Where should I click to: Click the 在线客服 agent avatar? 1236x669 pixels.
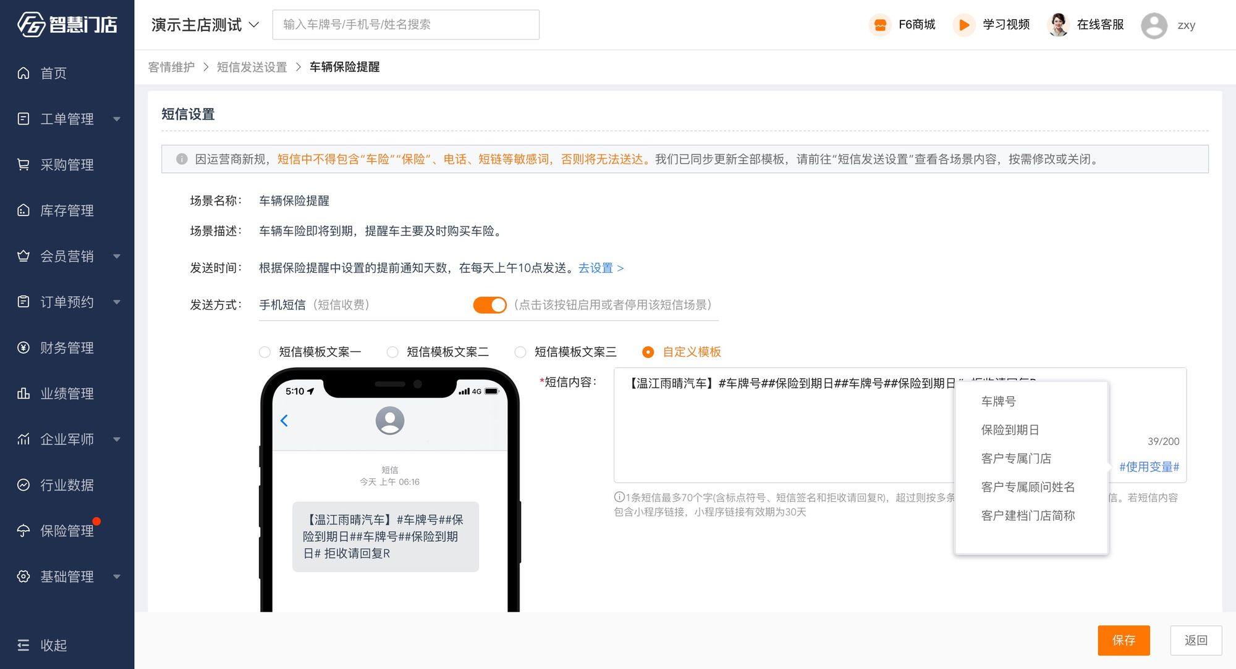(1058, 25)
